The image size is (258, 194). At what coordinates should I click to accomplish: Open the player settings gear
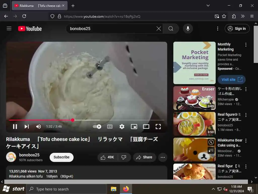[x=122, y=127]
